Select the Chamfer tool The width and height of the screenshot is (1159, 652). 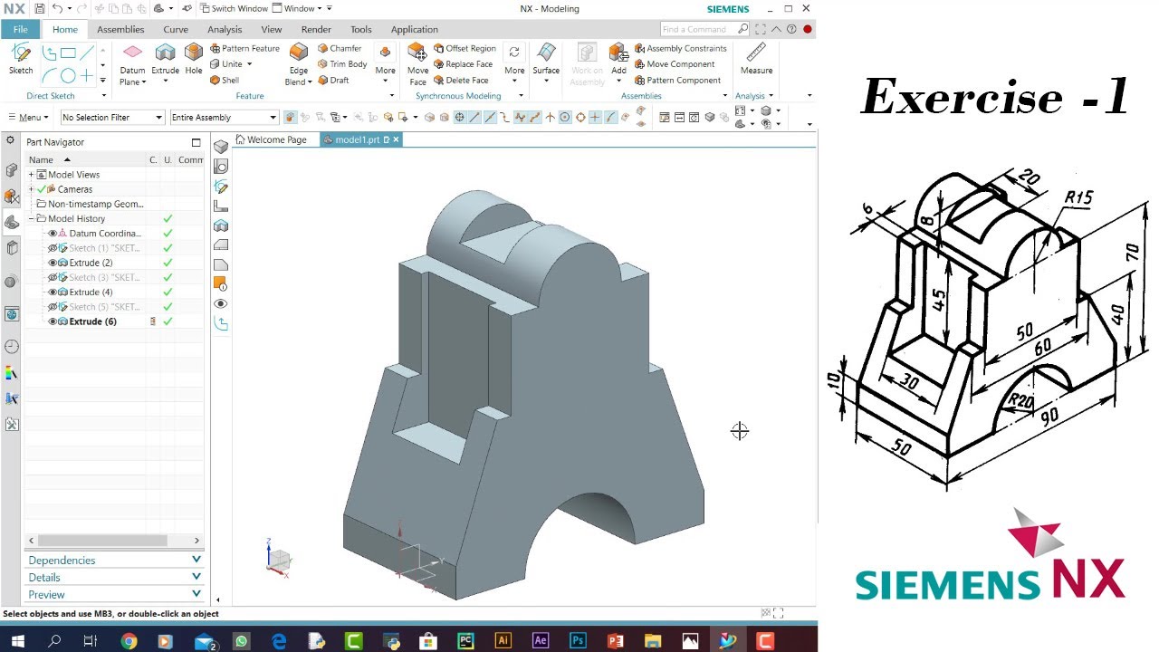(340, 49)
